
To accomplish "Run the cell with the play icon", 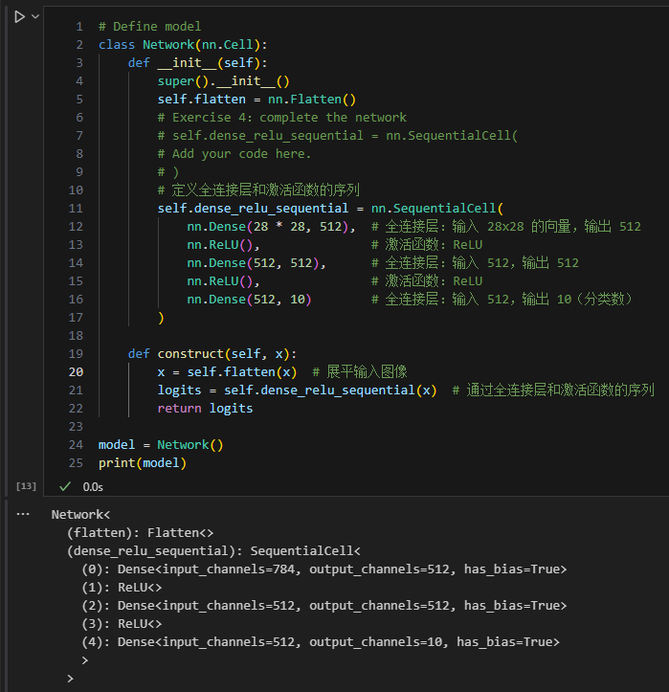I will (x=19, y=17).
